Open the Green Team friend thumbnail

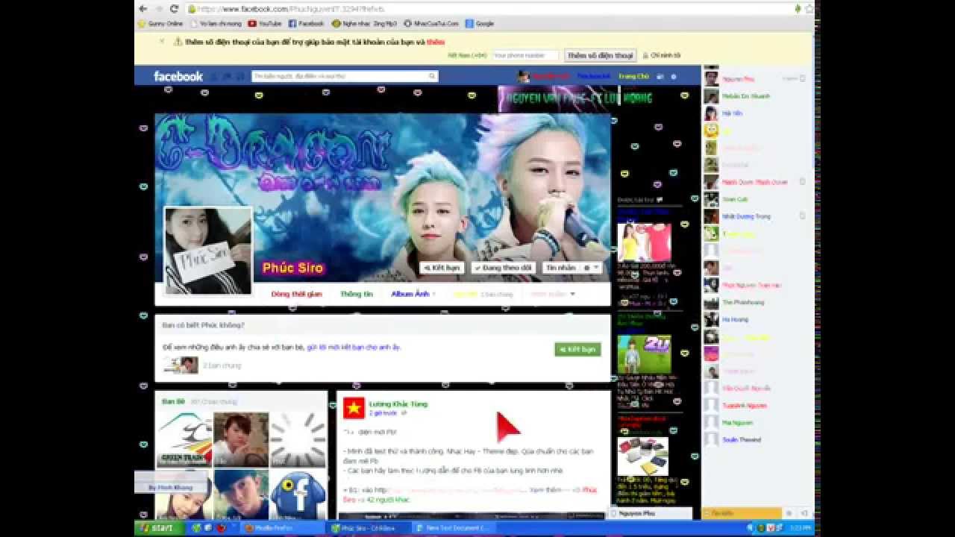tap(184, 439)
